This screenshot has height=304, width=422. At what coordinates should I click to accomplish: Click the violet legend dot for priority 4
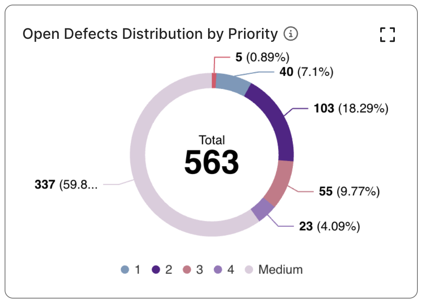217,270
